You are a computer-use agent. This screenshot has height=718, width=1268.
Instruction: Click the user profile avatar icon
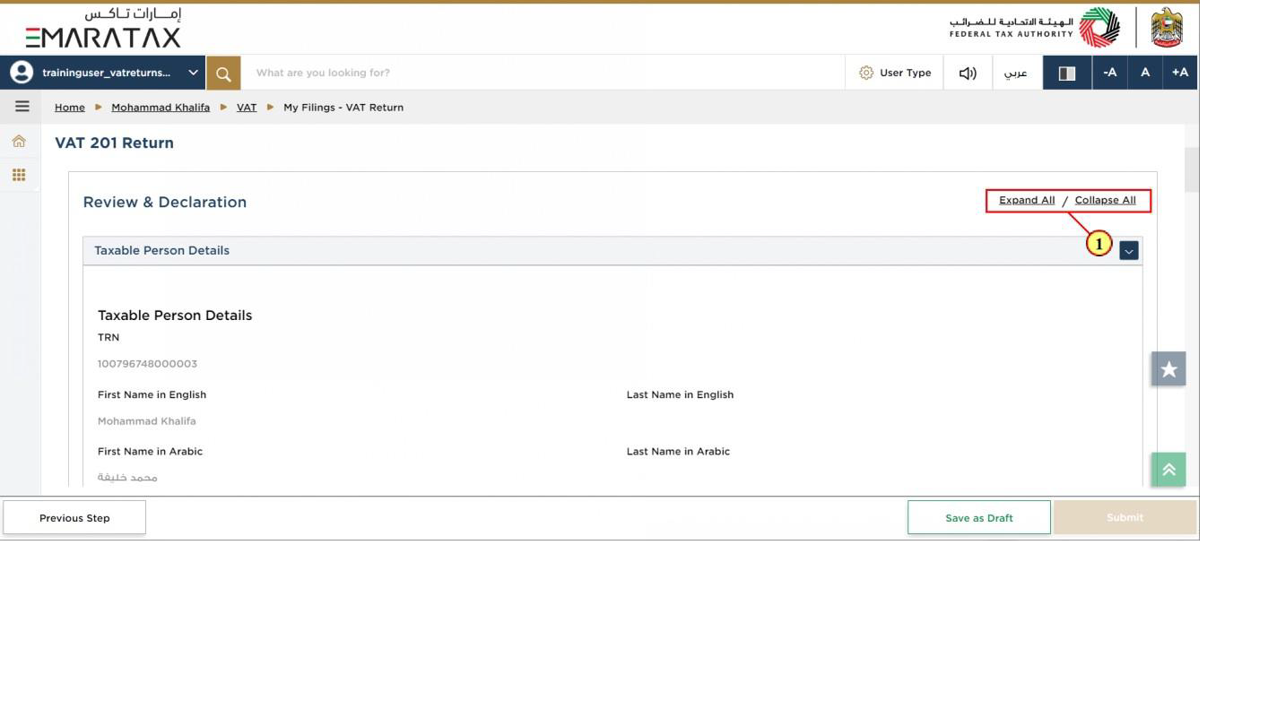pyautogui.click(x=20, y=73)
